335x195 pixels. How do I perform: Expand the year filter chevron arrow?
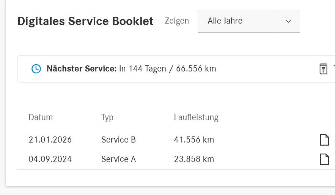tap(288, 21)
